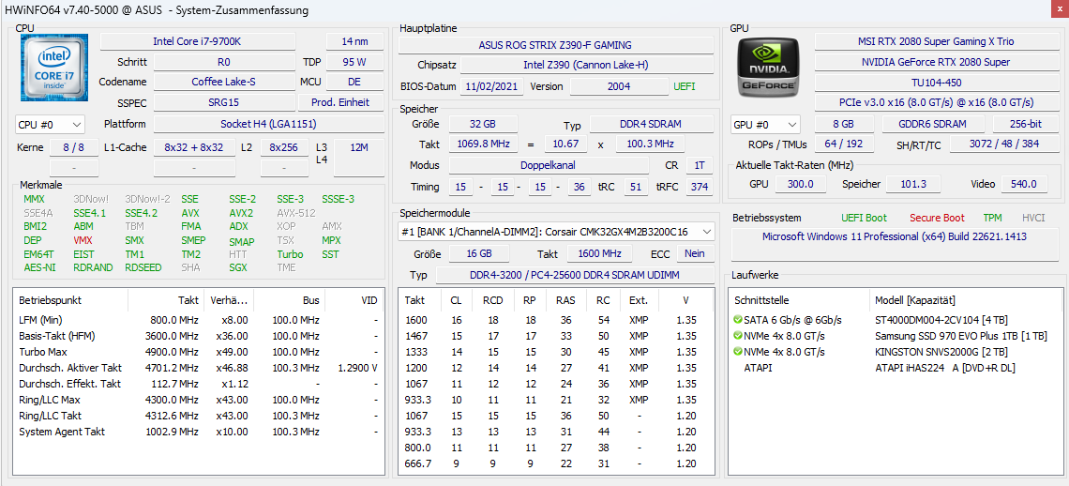Click the Coffee Lake-S codename field

(223, 82)
